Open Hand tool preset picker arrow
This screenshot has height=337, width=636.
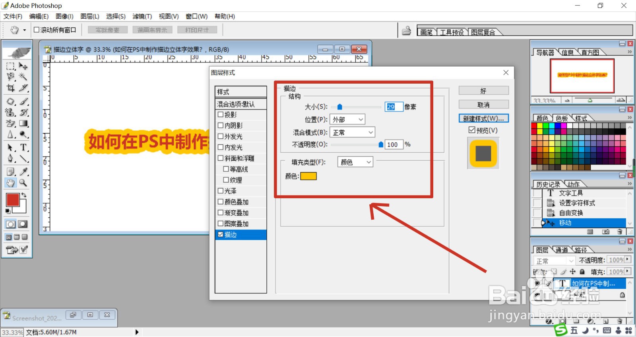click(x=25, y=30)
